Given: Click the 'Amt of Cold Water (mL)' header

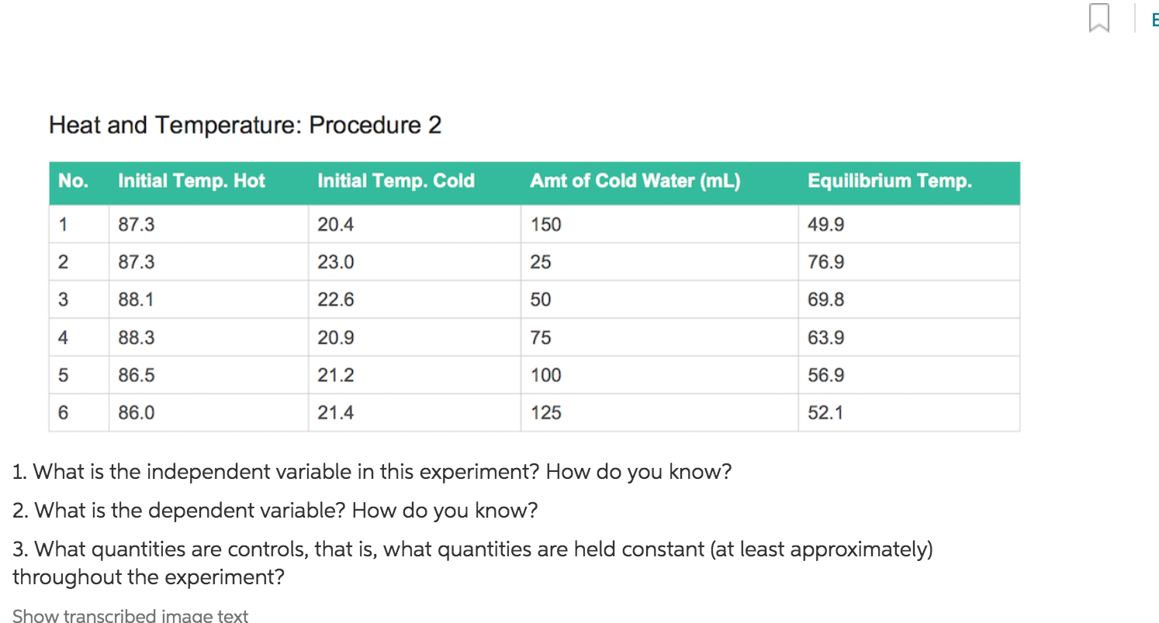Looking at the screenshot, I should coord(635,181).
